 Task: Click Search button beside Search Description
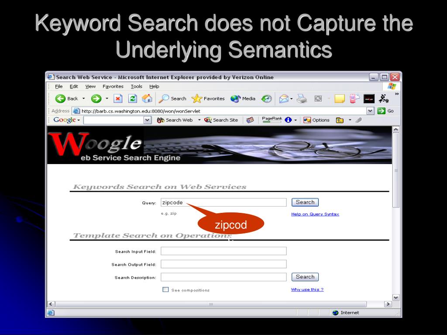pyautogui.click(x=305, y=277)
